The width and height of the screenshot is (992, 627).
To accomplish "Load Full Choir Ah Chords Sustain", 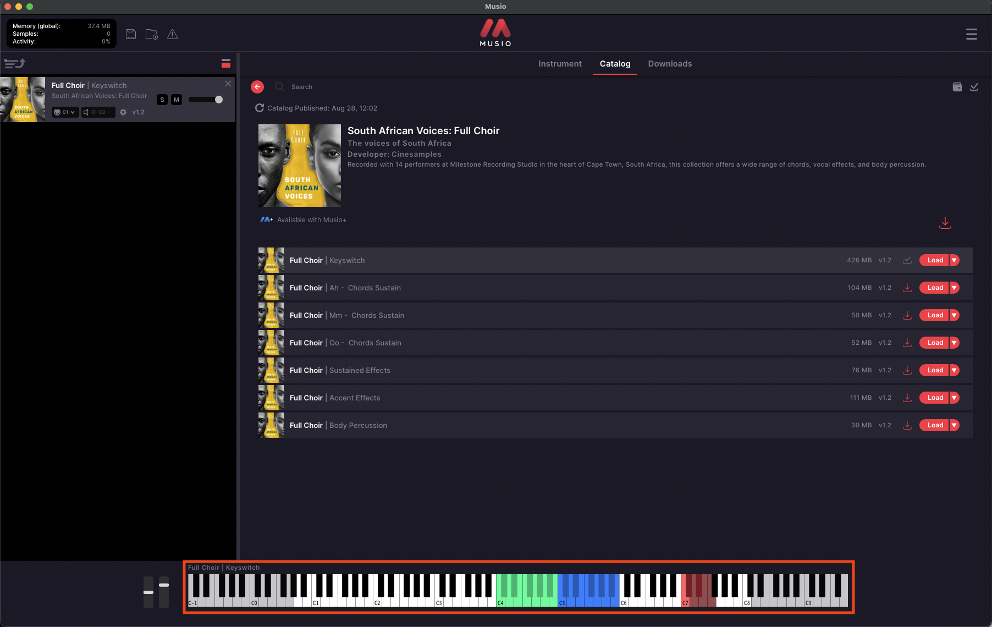I will [x=935, y=288].
